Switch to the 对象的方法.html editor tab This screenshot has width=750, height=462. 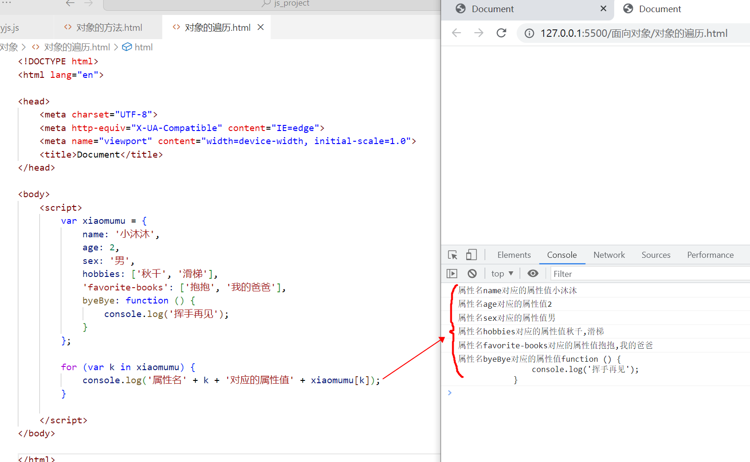109,28
